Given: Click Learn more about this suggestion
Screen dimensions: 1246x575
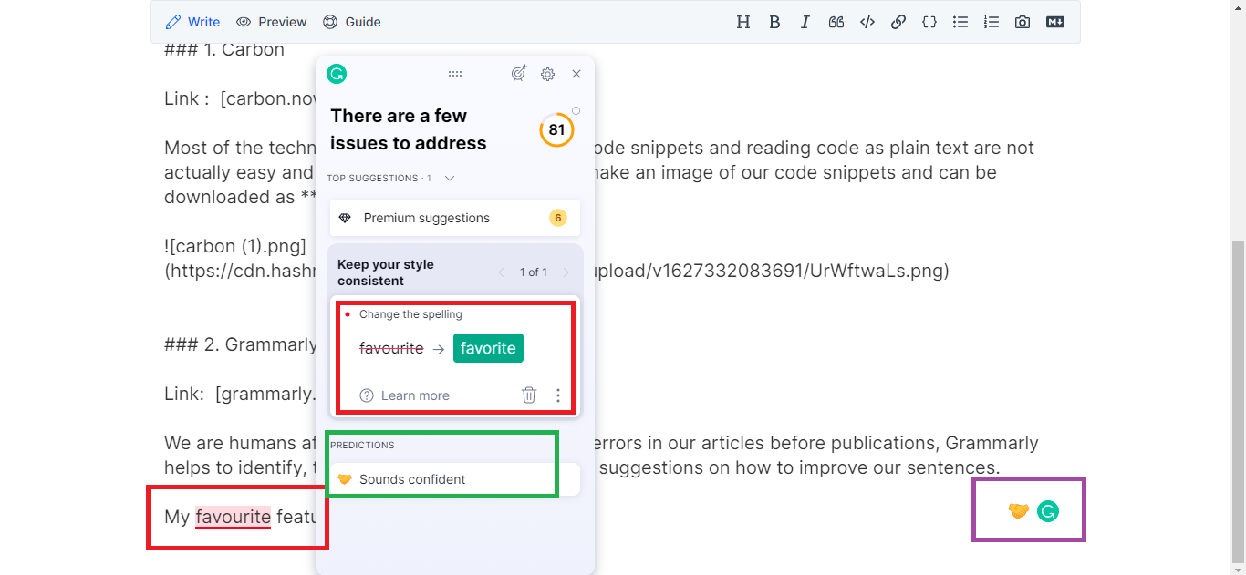Looking at the screenshot, I should point(405,395).
